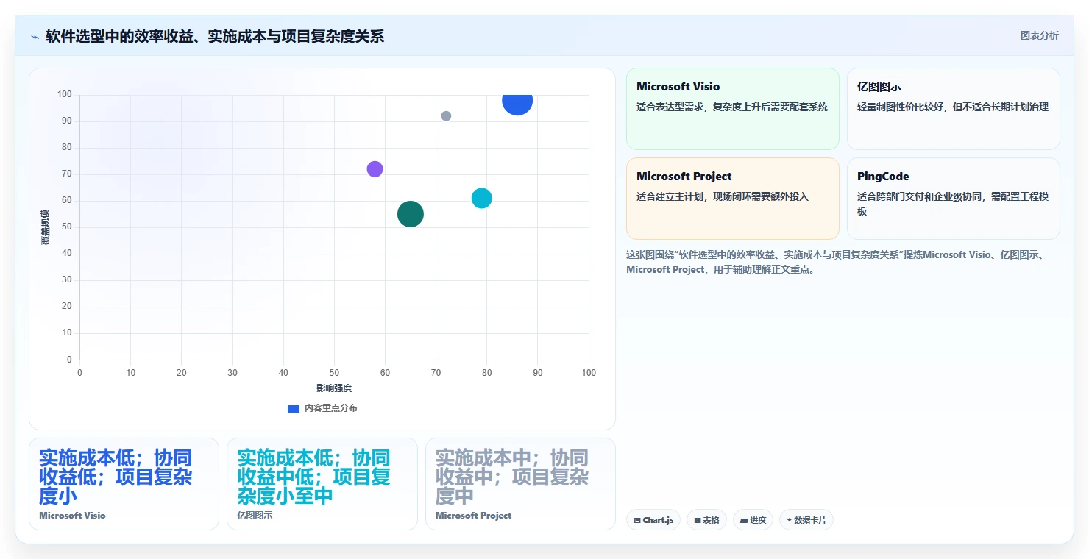Click the blue legend swatch for 内容重点分布

click(x=294, y=408)
